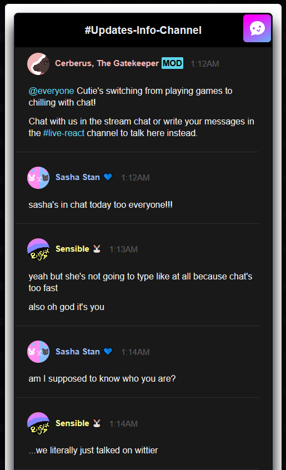Click the bunny emoji beside Sensible 1:14AM
Image resolution: width=286 pixels, height=470 pixels.
coord(97,423)
